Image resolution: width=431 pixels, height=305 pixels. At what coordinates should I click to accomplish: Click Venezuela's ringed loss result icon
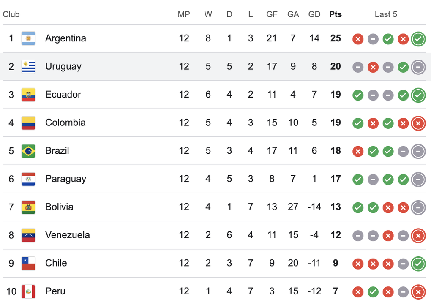coord(418,235)
